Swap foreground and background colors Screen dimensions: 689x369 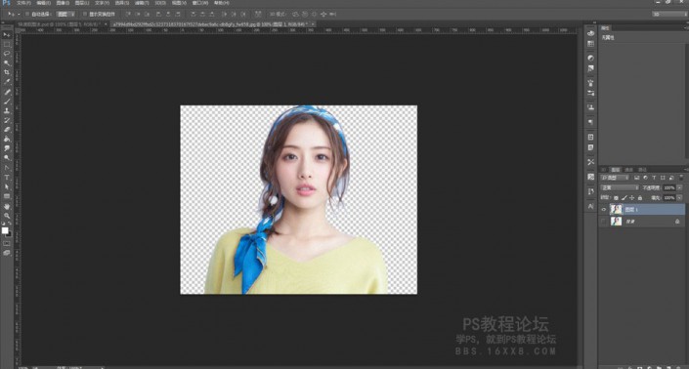point(10,223)
